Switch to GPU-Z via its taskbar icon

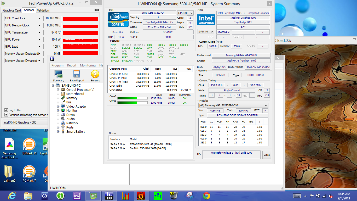coord(93,196)
